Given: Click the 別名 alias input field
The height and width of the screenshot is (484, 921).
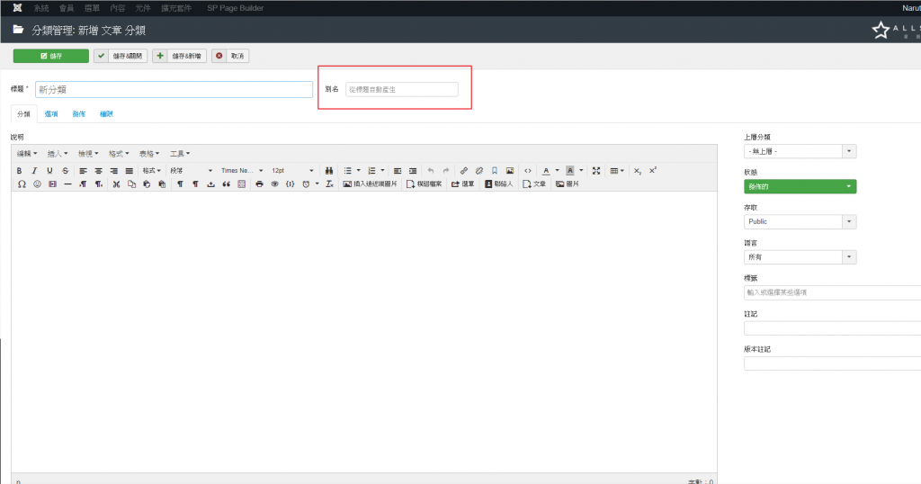Looking at the screenshot, I should pyautogui.click(x=401, y=89).
